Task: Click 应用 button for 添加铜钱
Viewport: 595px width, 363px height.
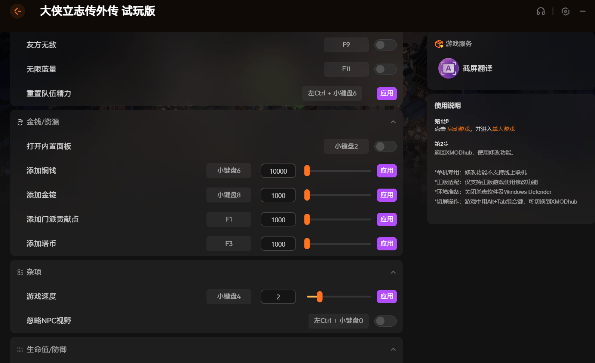Action: coord(386,171)
